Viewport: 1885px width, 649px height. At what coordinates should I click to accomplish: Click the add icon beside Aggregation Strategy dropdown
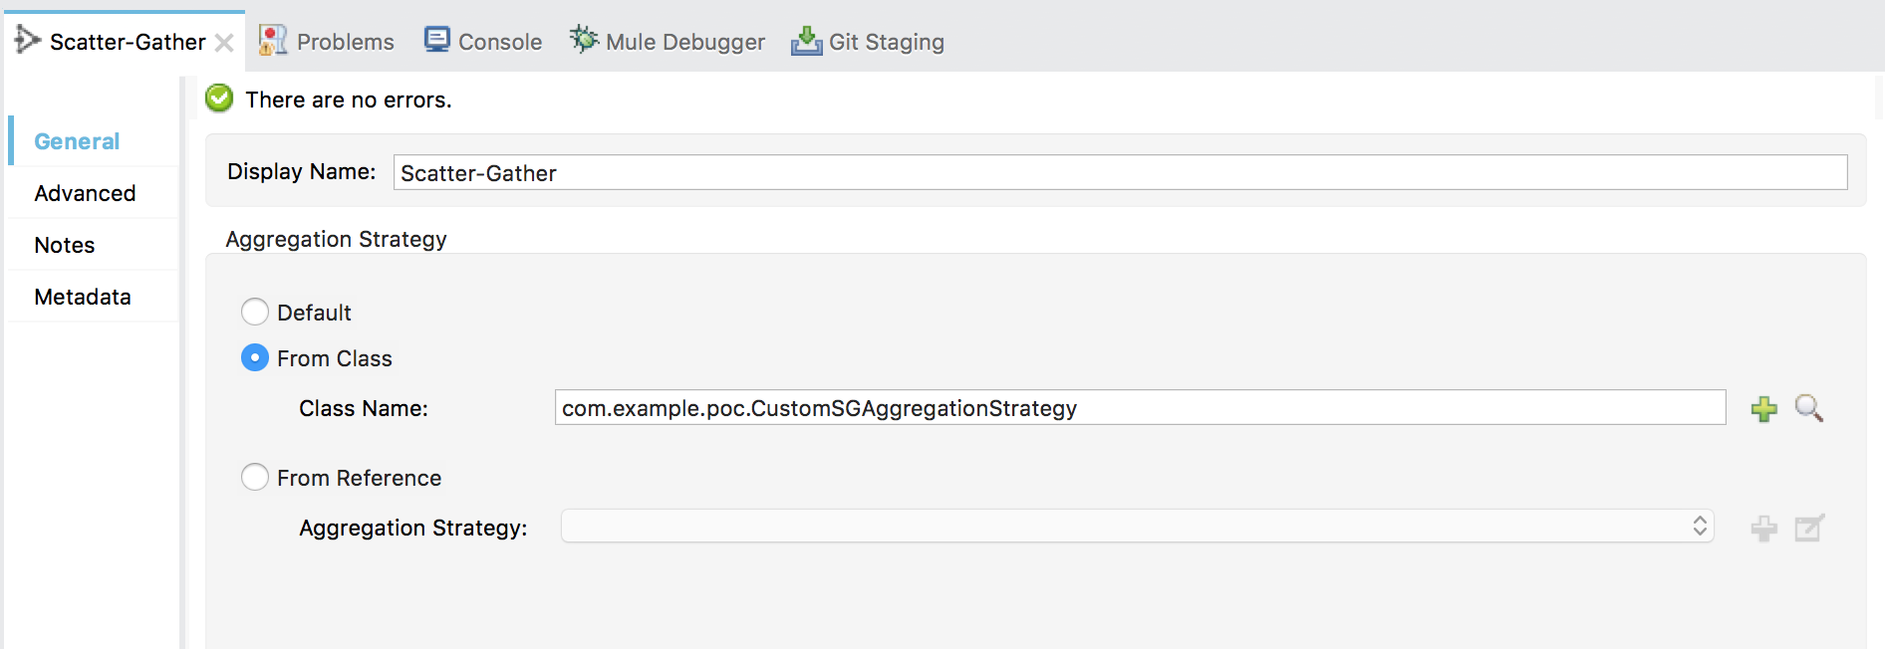1763,529
